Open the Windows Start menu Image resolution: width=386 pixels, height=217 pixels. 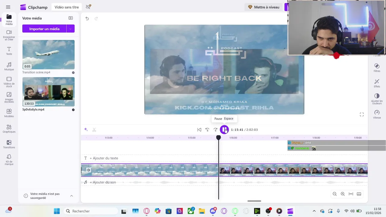coord(57,211)
